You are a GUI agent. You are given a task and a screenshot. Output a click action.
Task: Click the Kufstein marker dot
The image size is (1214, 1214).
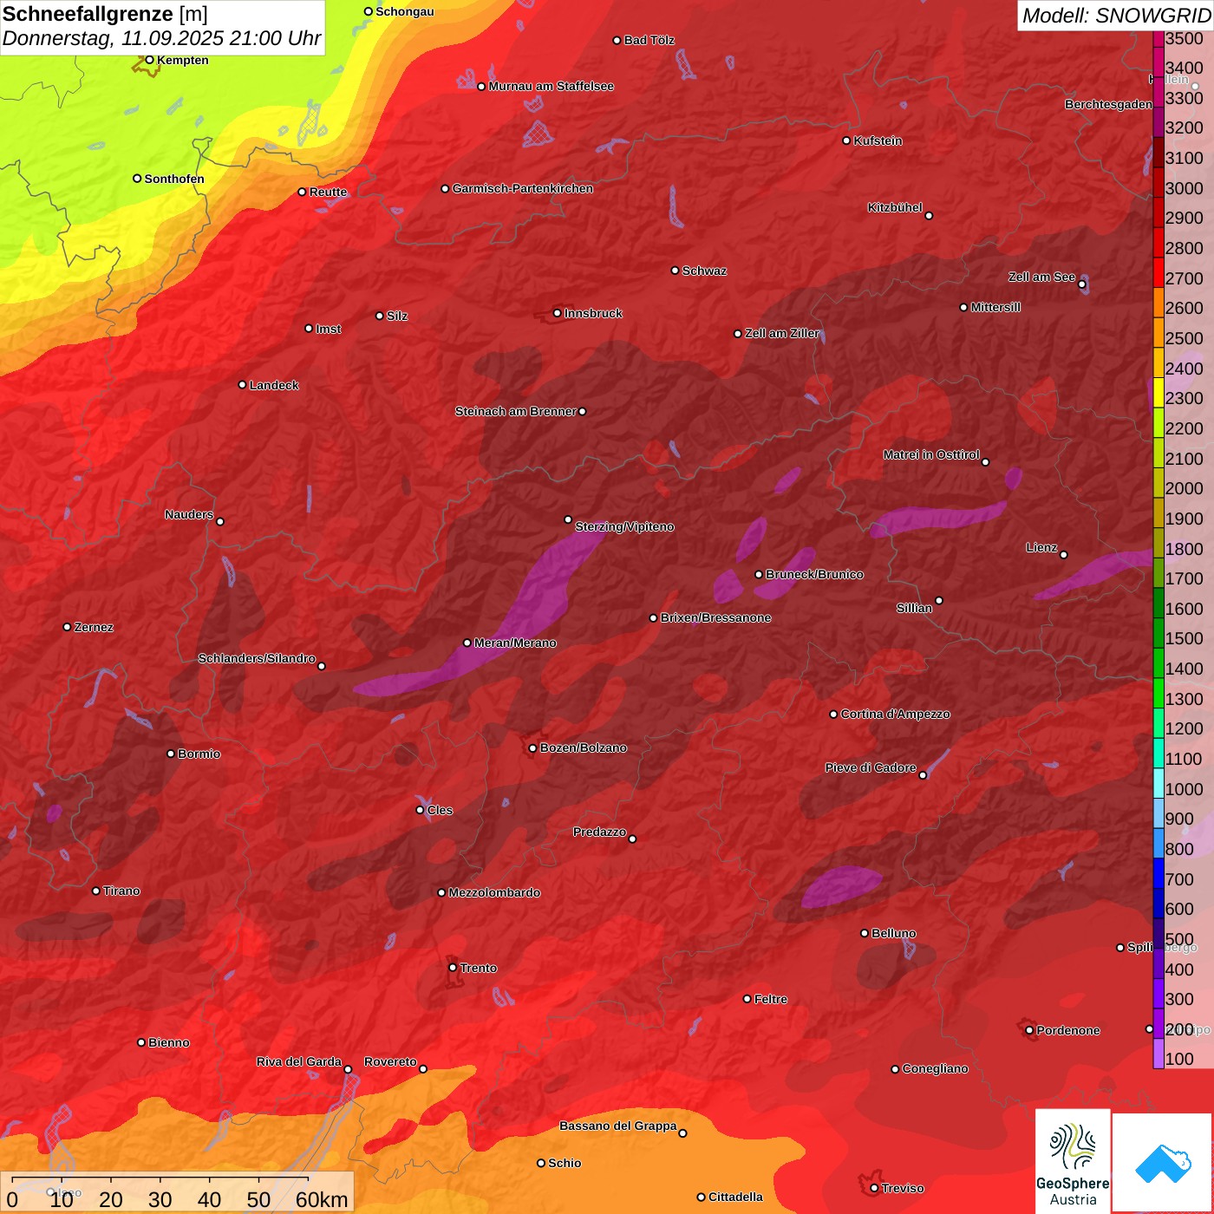(x=846, y=140)
